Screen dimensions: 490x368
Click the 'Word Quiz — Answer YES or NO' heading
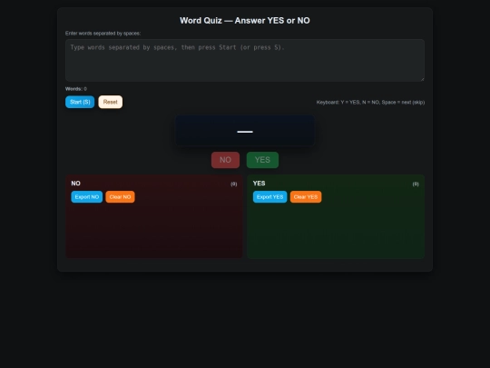coord(245,21)
